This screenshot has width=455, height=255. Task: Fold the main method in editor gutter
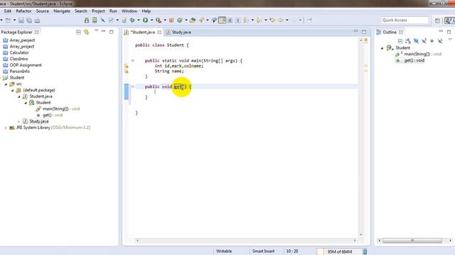133,61
